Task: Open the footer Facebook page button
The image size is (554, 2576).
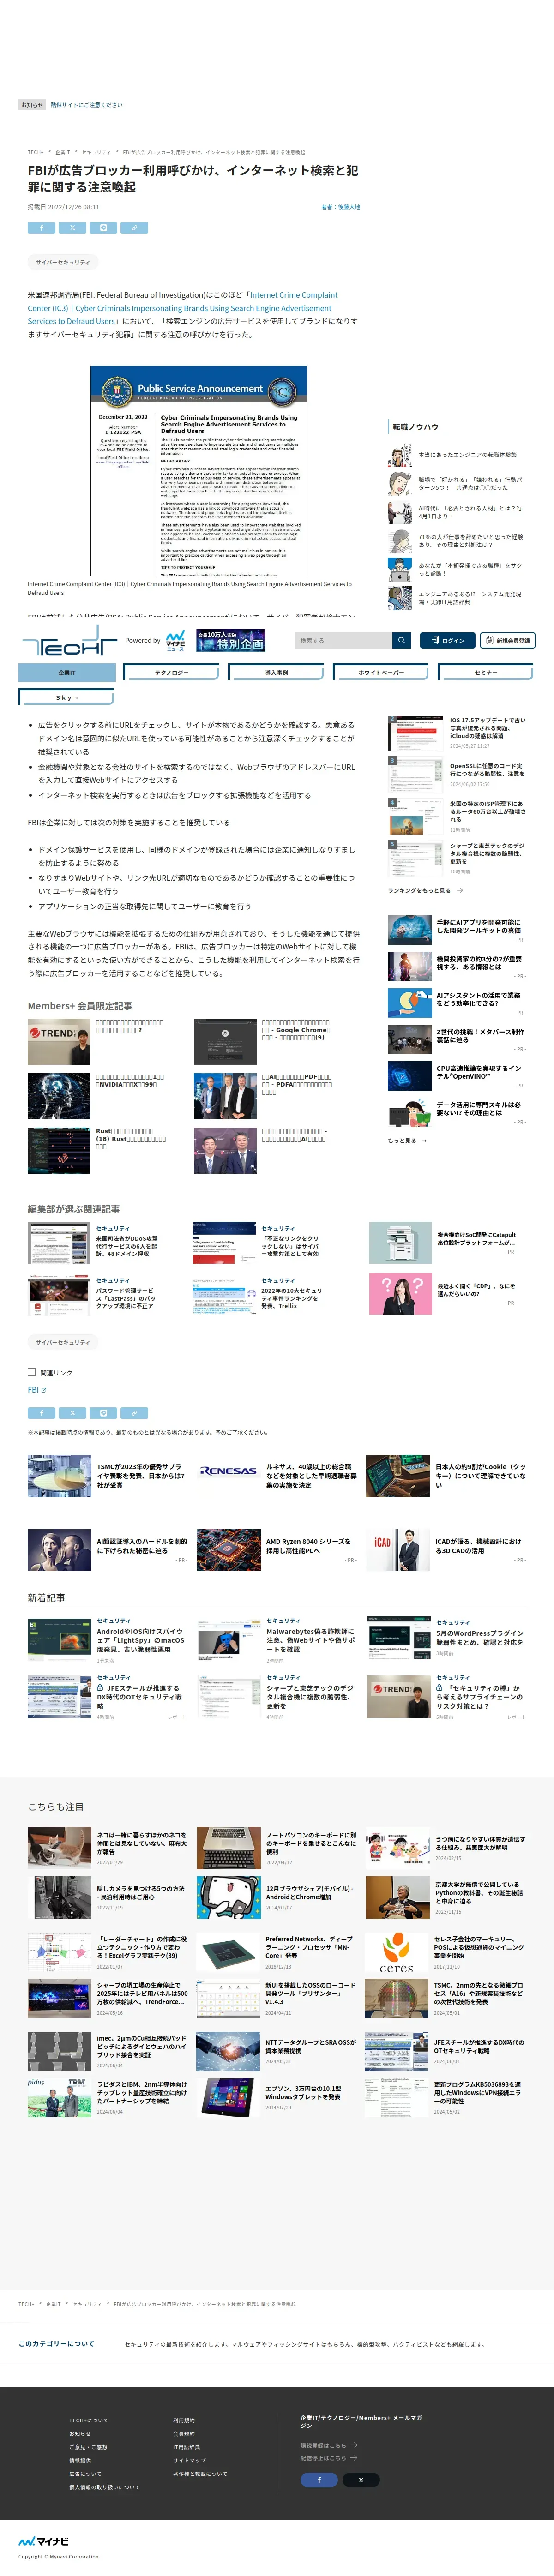Action: [319, 2480]
